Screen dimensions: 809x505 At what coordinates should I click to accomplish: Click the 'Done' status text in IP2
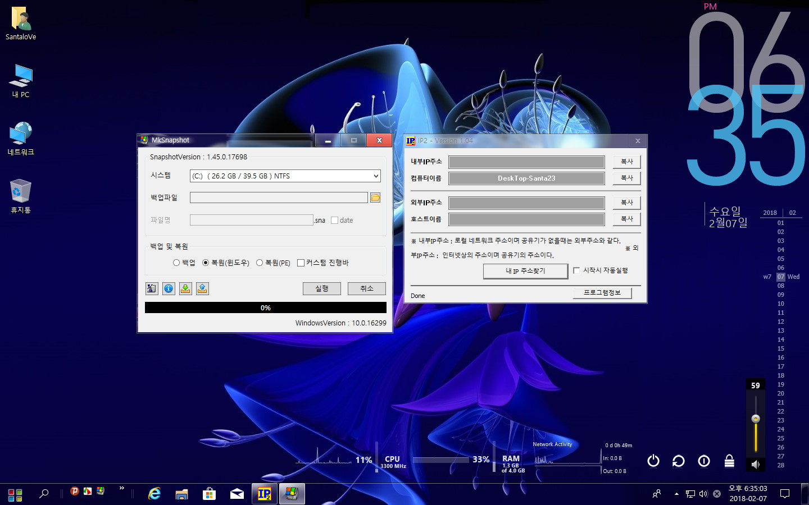(417, 296)
